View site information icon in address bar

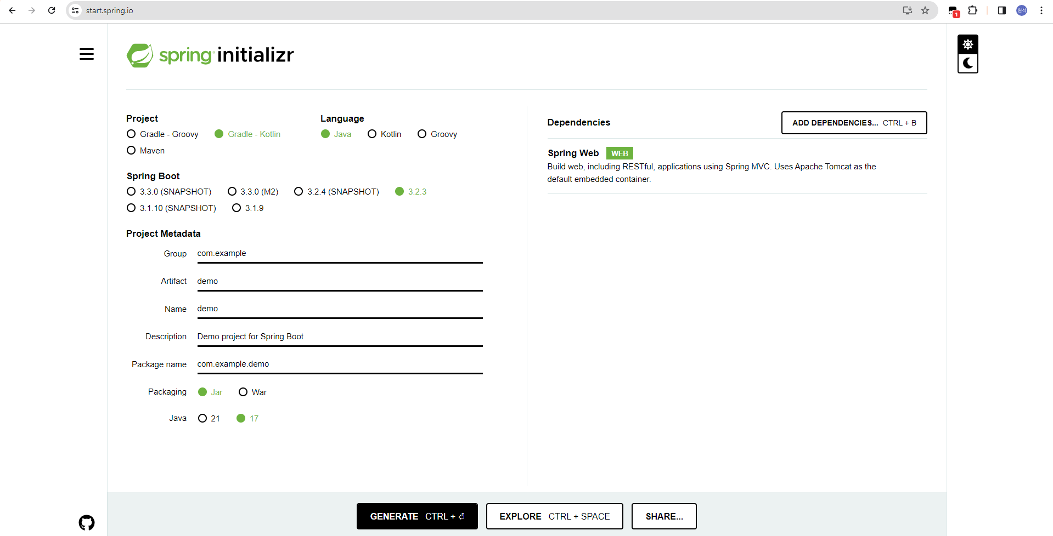(x=76, y=10)
